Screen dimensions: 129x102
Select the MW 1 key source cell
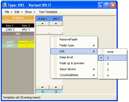coord(26,30)
